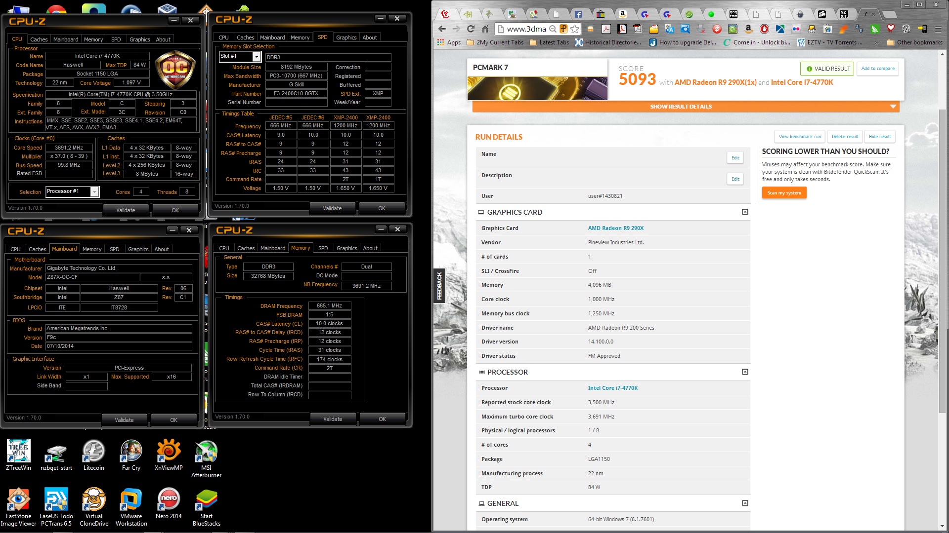Image resolution: width=949 pixels, height=533 pixels.
Task: Click the bookmark star in address bar
Action: tap(574, 29)
